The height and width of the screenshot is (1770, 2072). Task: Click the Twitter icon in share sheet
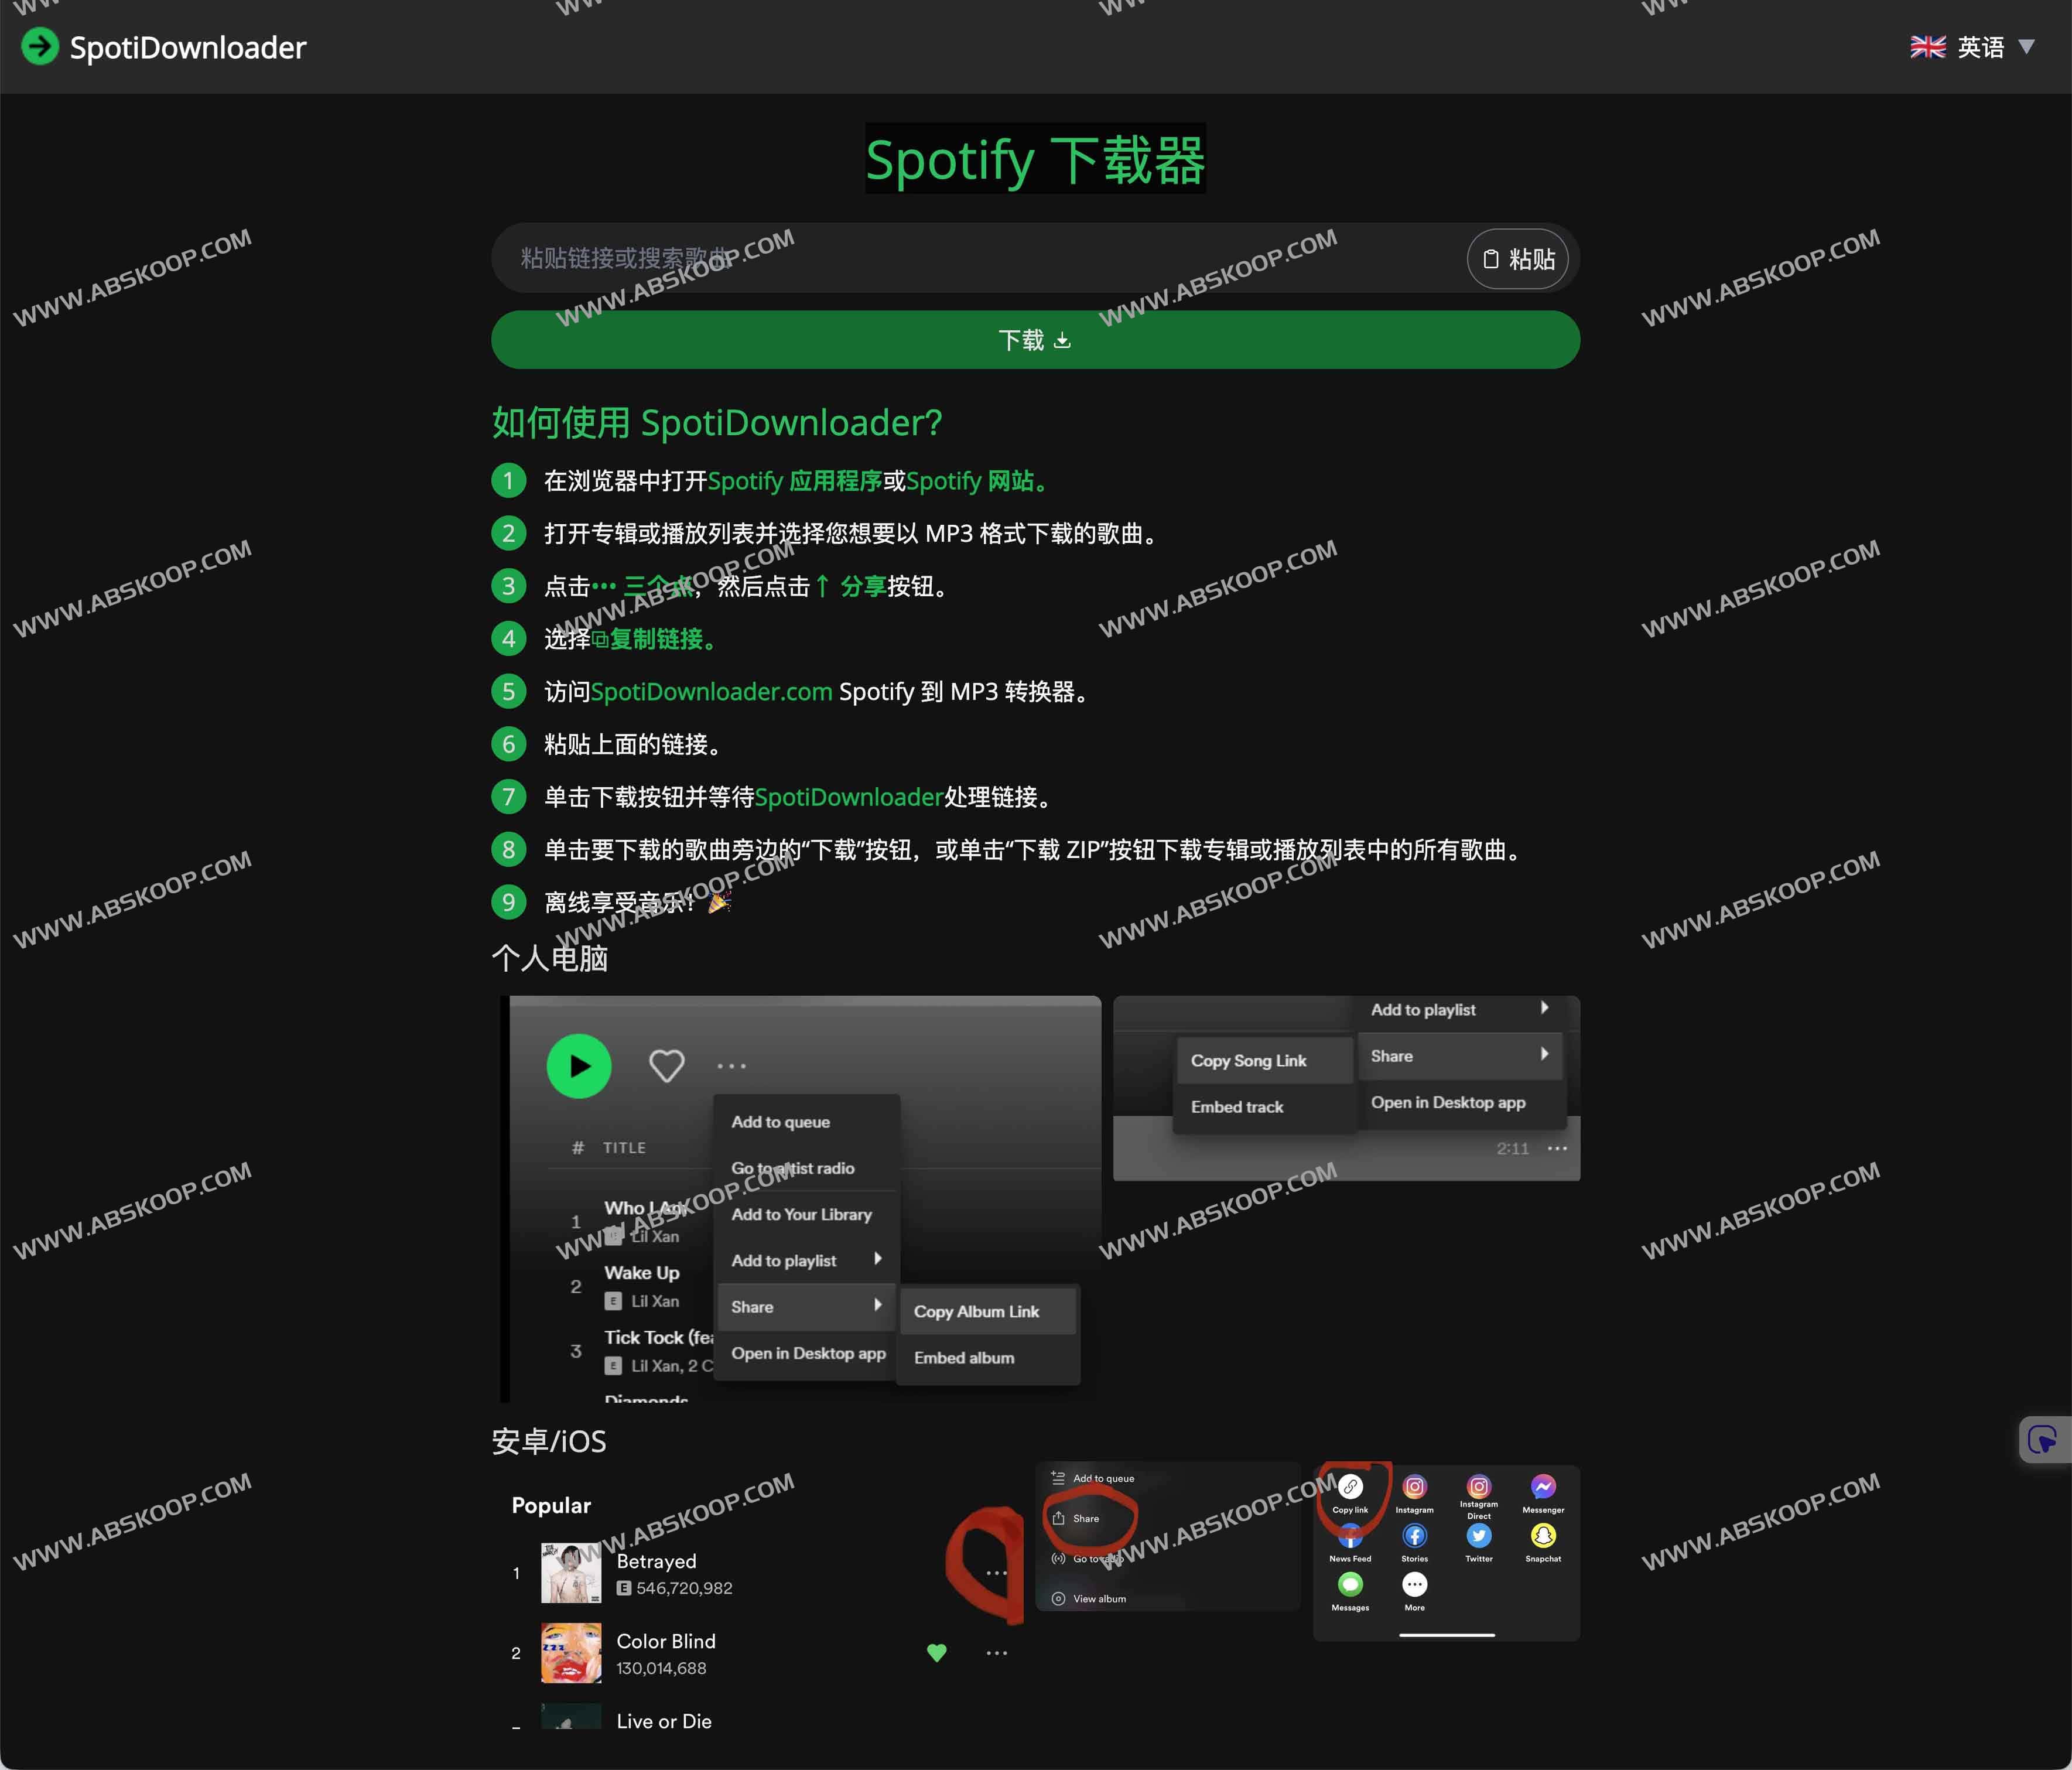[1479, 1535]
